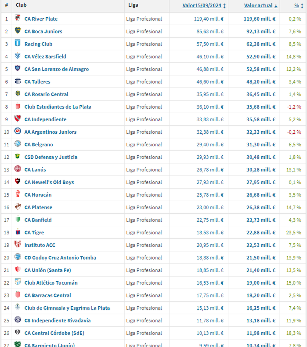Open the Instituto ACC link
The height and width of the screenshot is (347, 307).
click(40, 245)
